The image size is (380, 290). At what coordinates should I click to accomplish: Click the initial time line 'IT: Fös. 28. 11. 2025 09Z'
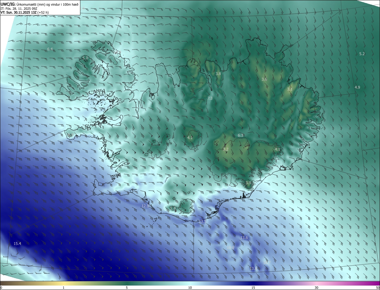tap(19, 9)
